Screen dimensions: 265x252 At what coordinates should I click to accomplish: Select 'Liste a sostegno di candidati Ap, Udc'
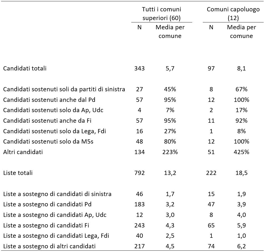point(55,215)
